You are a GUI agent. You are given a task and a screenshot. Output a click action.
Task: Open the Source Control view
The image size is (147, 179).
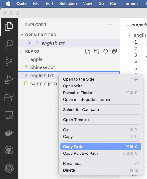(x=9, y=62)
